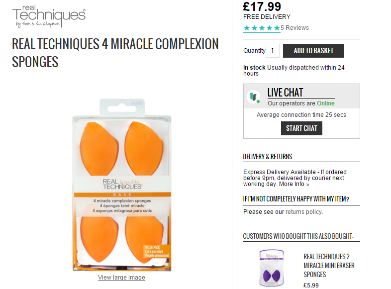Click the product title heading
This screenshot has height=289, width=391.
click(115, 53)
